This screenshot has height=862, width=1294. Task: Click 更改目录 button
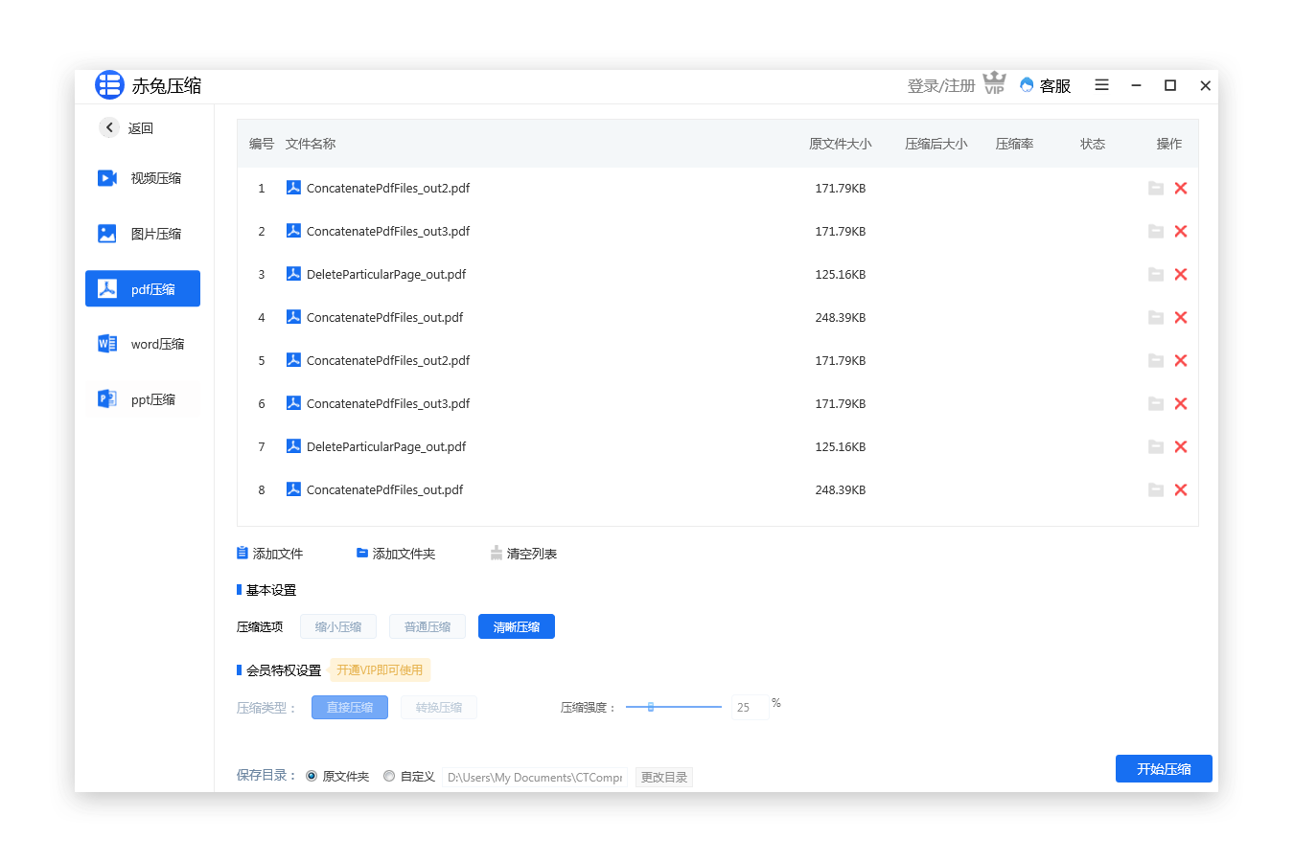click(664, 777)
